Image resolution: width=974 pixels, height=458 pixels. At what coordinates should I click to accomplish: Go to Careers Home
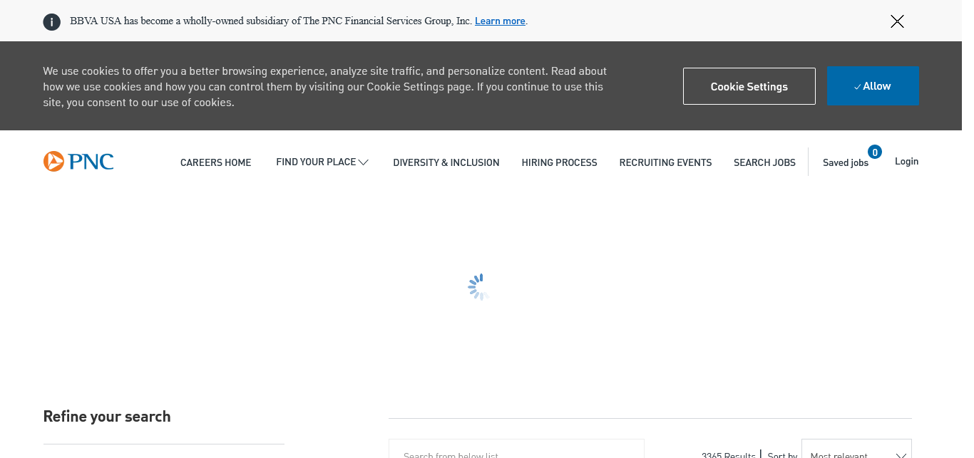click(215, 162)
